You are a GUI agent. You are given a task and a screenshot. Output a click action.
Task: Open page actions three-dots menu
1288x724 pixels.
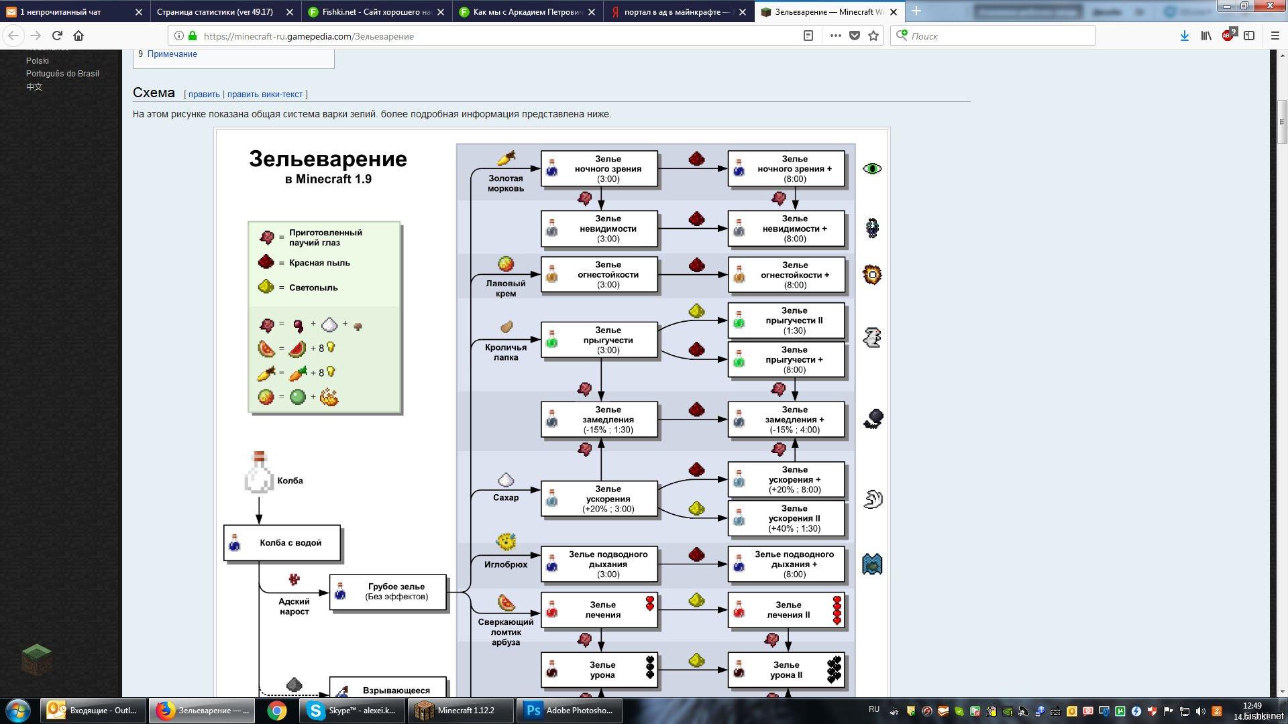tap(835, 36)
